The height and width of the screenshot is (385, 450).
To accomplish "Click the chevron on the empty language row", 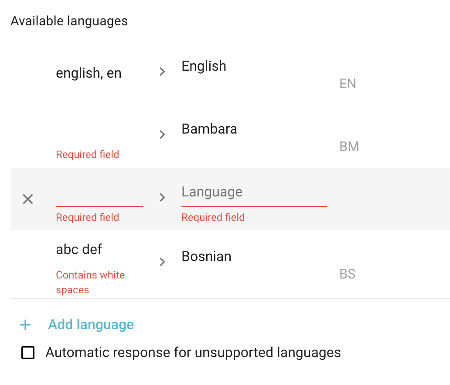I will 162,197.
